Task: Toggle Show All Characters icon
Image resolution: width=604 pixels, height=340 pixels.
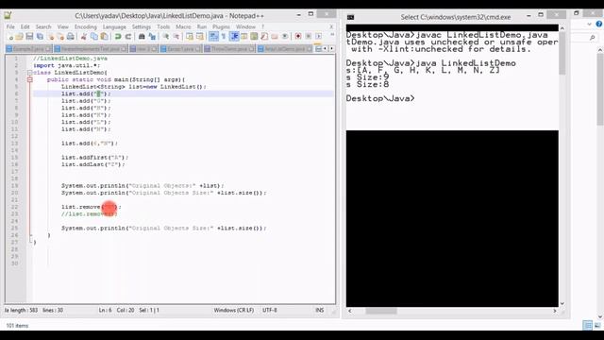Action: click(224, 37)
